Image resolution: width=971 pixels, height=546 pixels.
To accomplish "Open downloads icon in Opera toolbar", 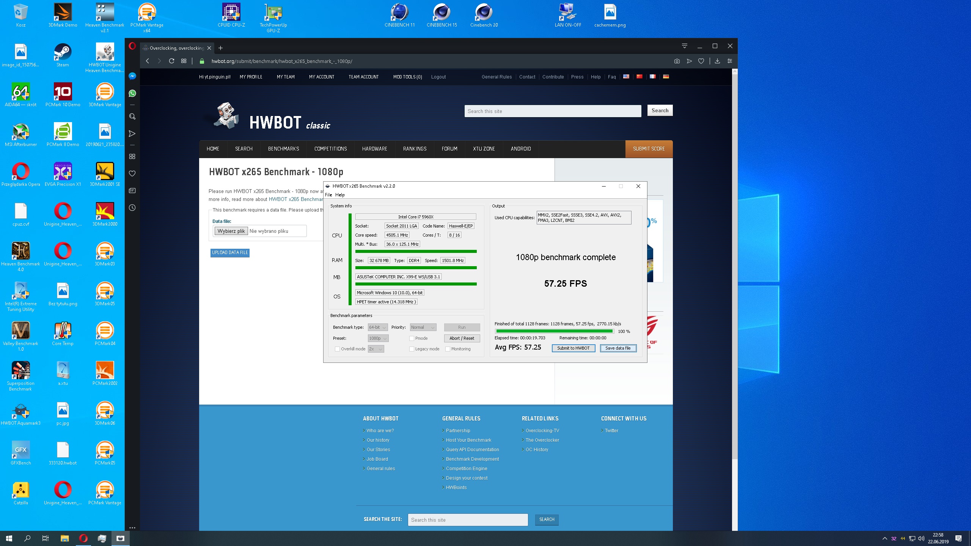I will click(717, 61).
